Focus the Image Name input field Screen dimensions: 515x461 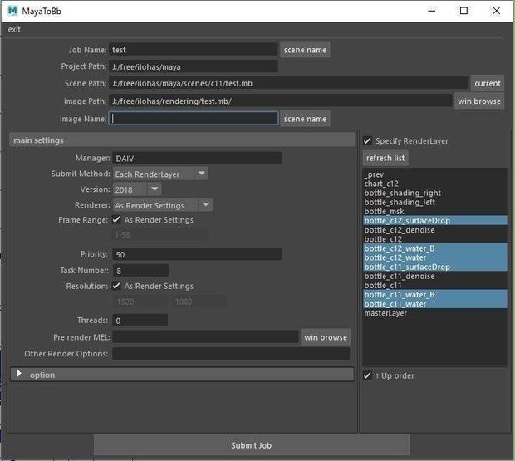(x=193, y=119)
